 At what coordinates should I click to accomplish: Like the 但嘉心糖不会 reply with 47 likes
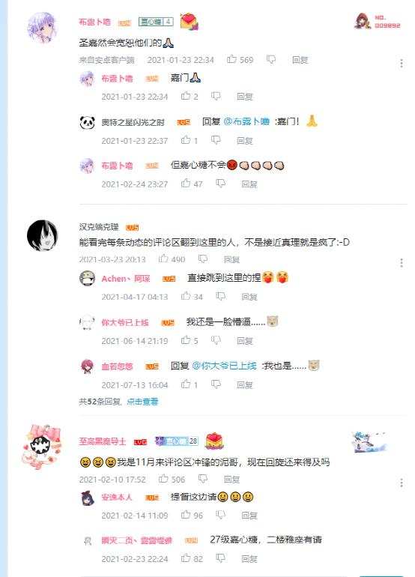pyautogui.click(x=186, y=183)
